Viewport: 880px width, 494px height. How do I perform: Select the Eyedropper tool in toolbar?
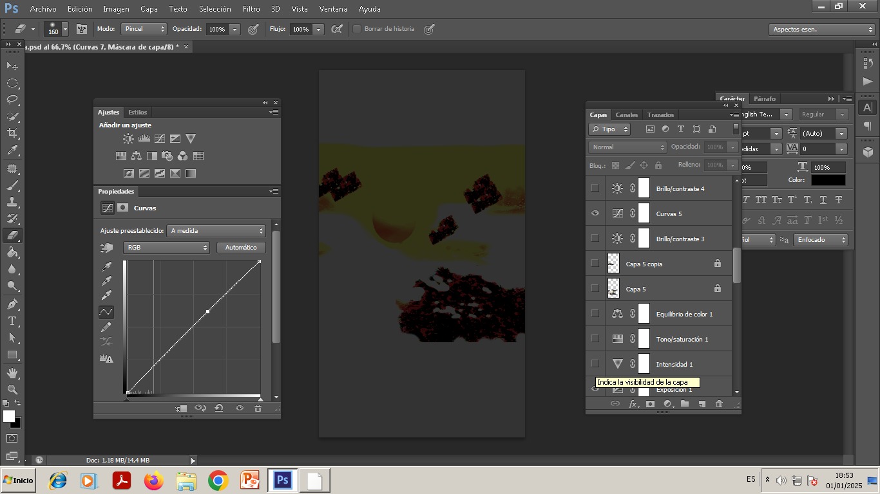click(12, 151)
